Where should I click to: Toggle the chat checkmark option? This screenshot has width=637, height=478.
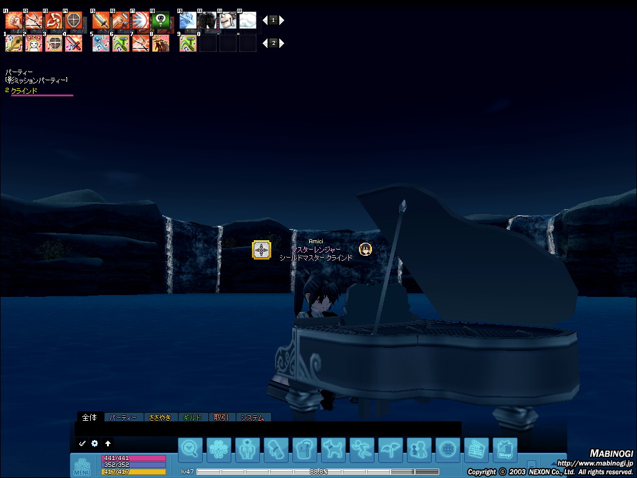tap(82, 443)
